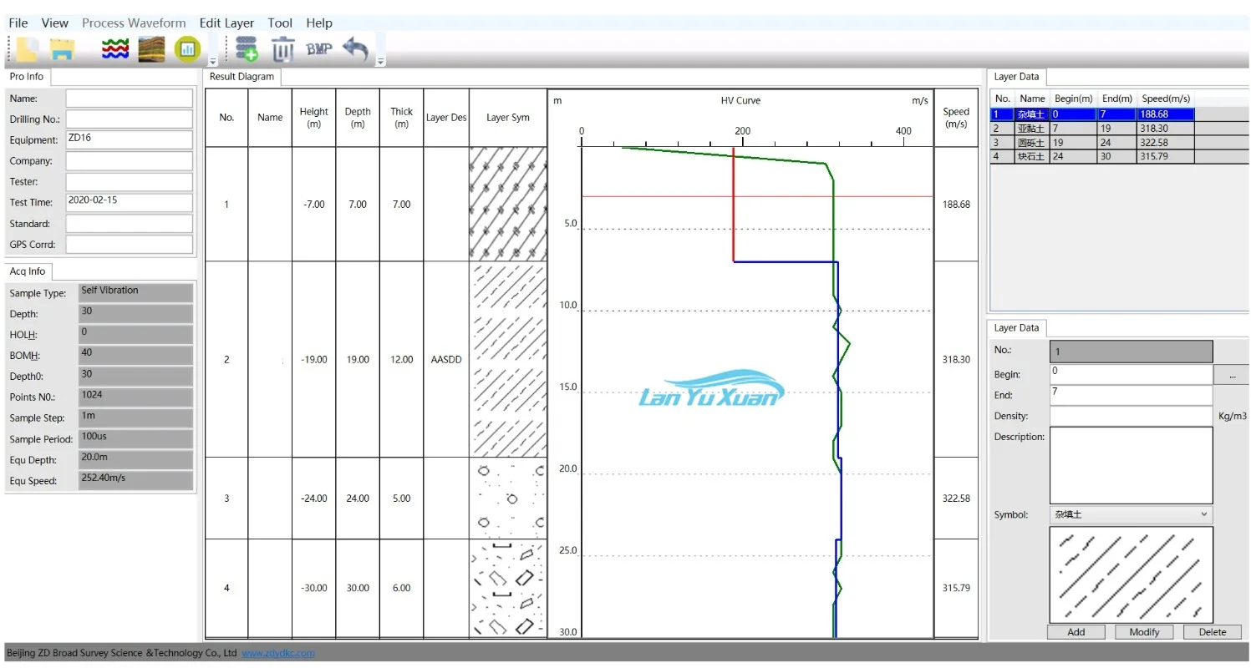Screen dimensions: 1251x668
Task: Click the soil strata picture icon
Action: [x=151, y=50]
